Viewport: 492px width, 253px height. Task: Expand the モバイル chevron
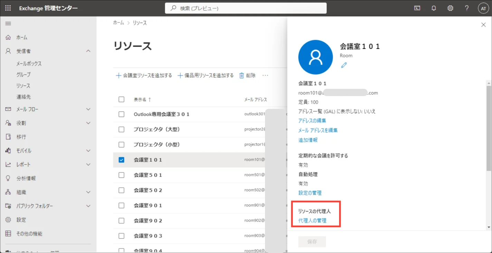tap(88, 151)
